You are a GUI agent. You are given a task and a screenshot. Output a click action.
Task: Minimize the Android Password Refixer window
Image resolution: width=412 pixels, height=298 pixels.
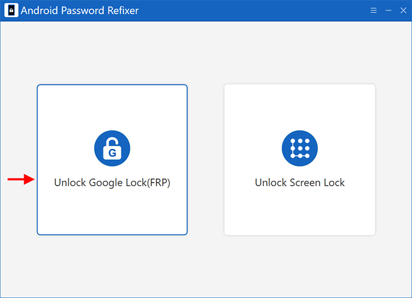388,11
